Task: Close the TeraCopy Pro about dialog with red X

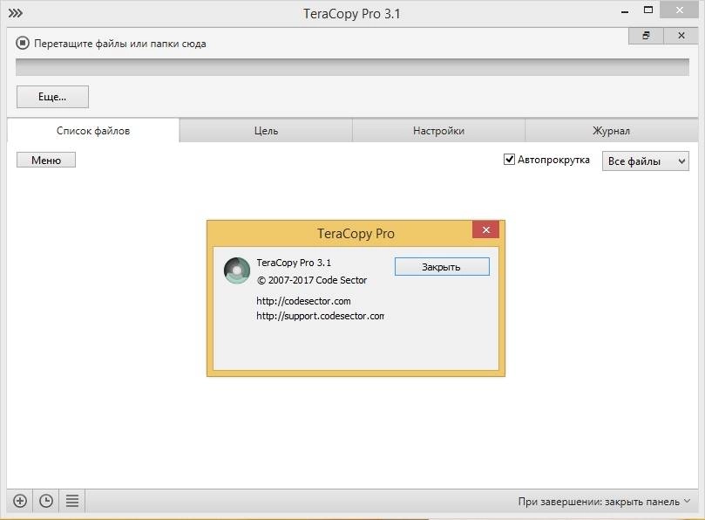Action: [x=485, y=229]
